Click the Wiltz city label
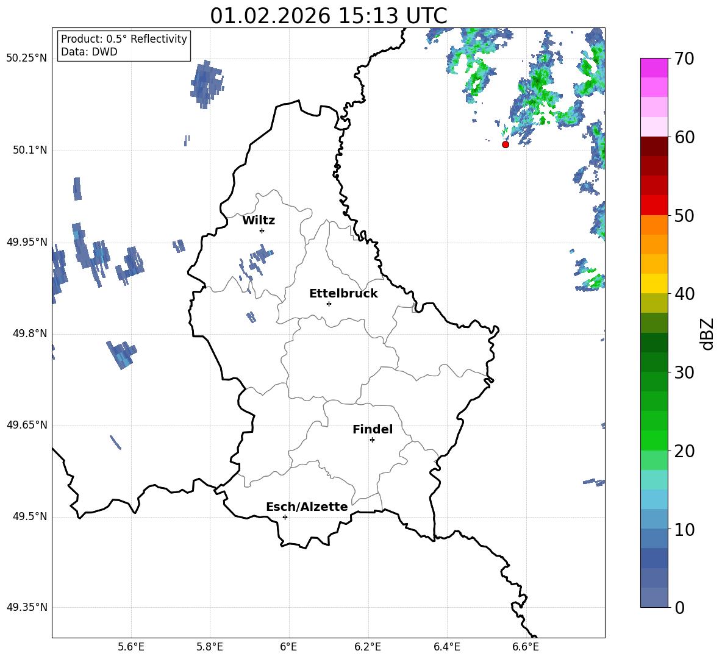722x659 pixels. coord(259,221)
